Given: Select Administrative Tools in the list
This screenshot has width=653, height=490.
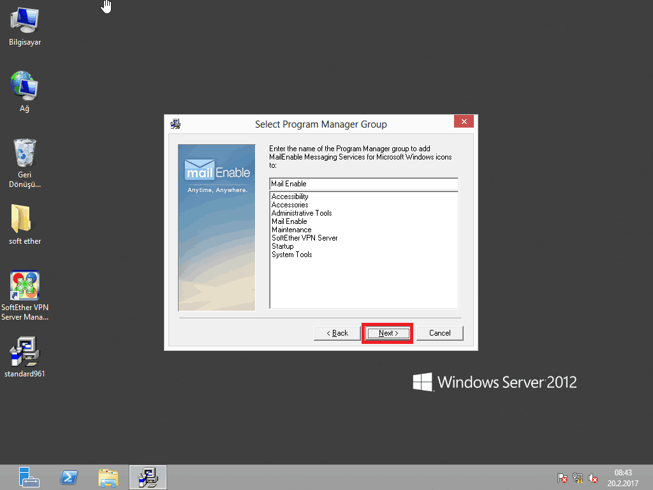Looking at the screenshot, I should tap(302, 213).
